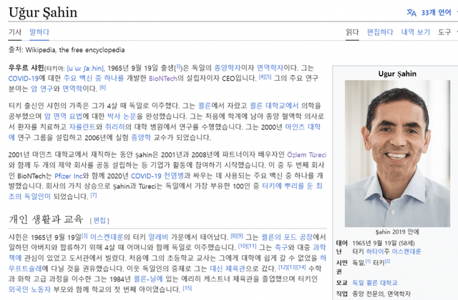Jump to footnote reference [6]
Image resolution: width=458 pixels, height=300 pixels.
point(102,88)
